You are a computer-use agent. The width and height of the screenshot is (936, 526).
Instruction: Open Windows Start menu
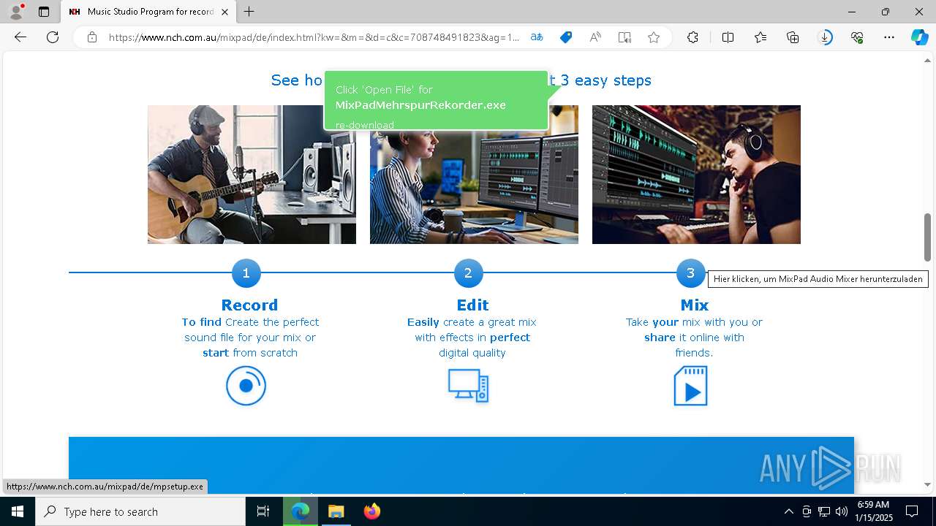tap(18, 511)
